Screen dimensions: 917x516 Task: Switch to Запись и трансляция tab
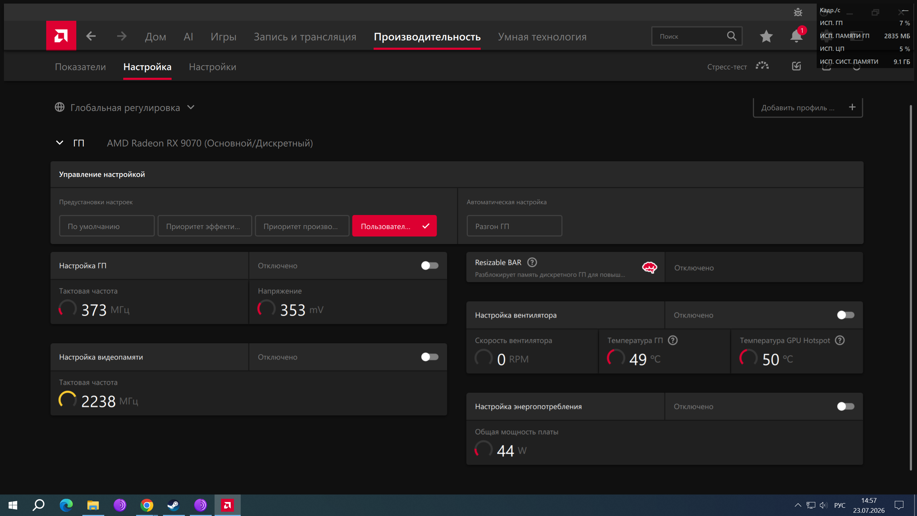pyautogui.click(x=305, y=37)
